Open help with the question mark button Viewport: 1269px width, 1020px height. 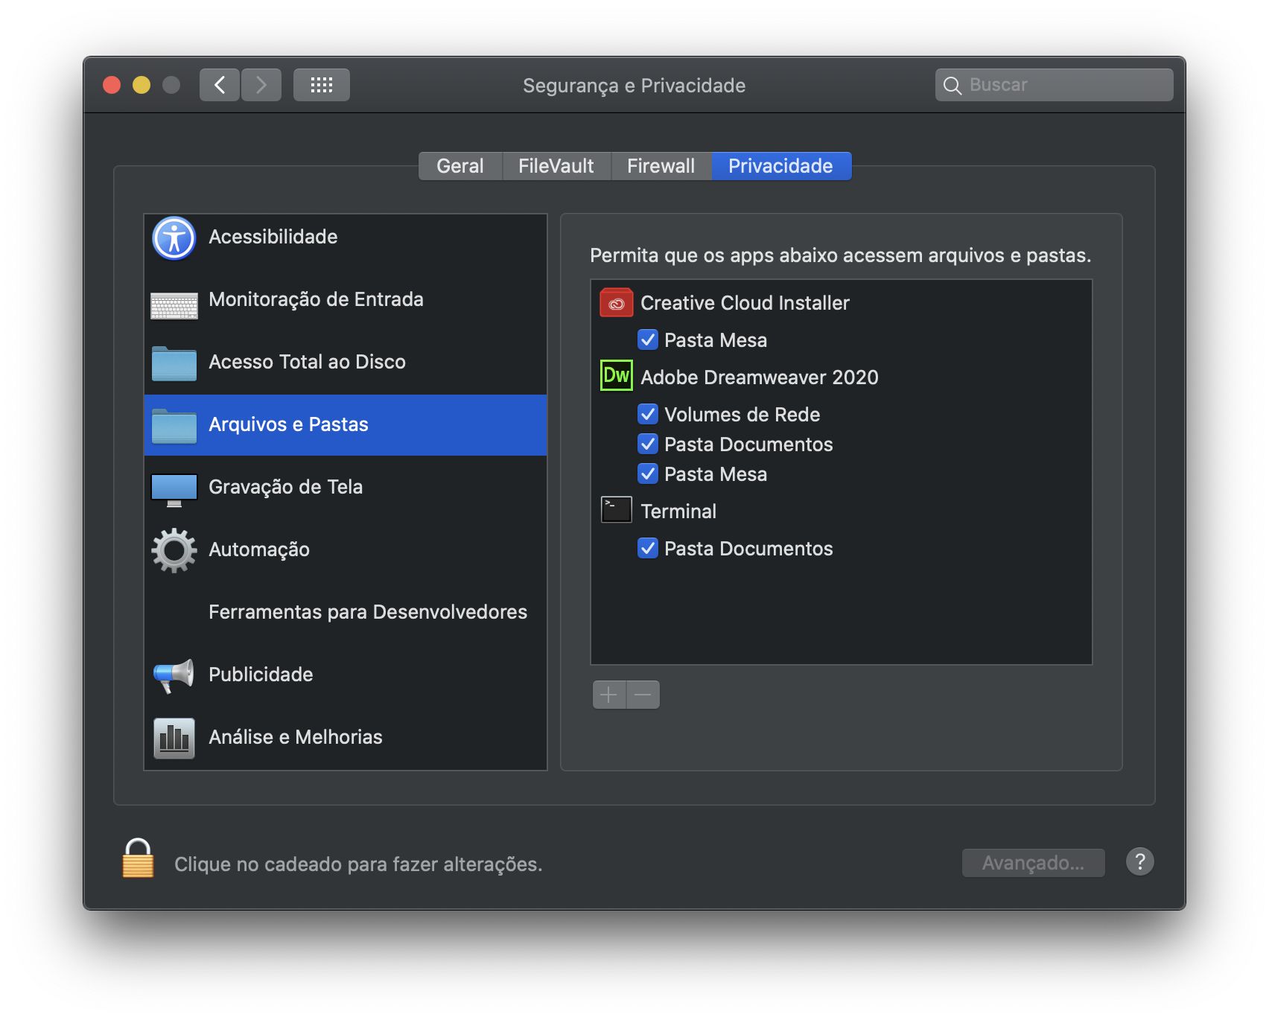[x=1140, y=862]
